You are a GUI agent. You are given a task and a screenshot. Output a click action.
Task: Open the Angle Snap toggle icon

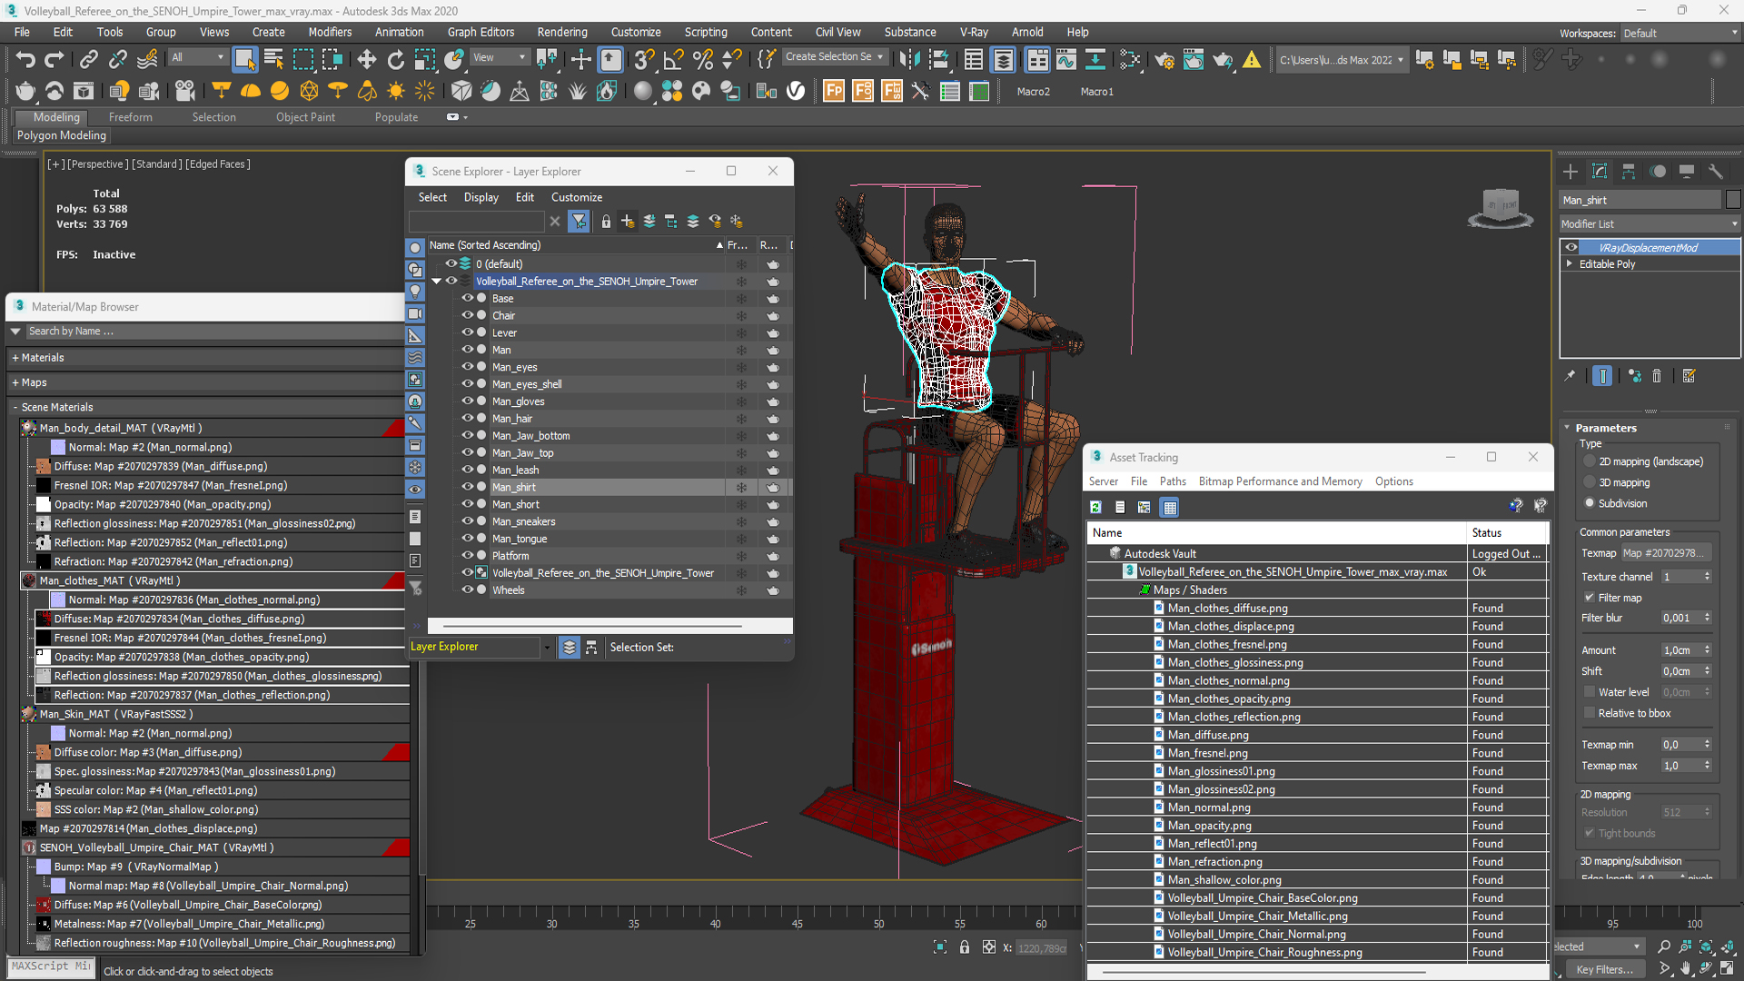click(673, 60)
